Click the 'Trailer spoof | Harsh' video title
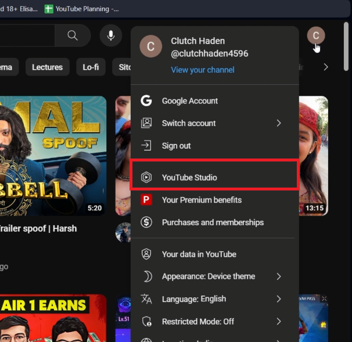Viewport: 352px width, 342px height. coord(38,228)
